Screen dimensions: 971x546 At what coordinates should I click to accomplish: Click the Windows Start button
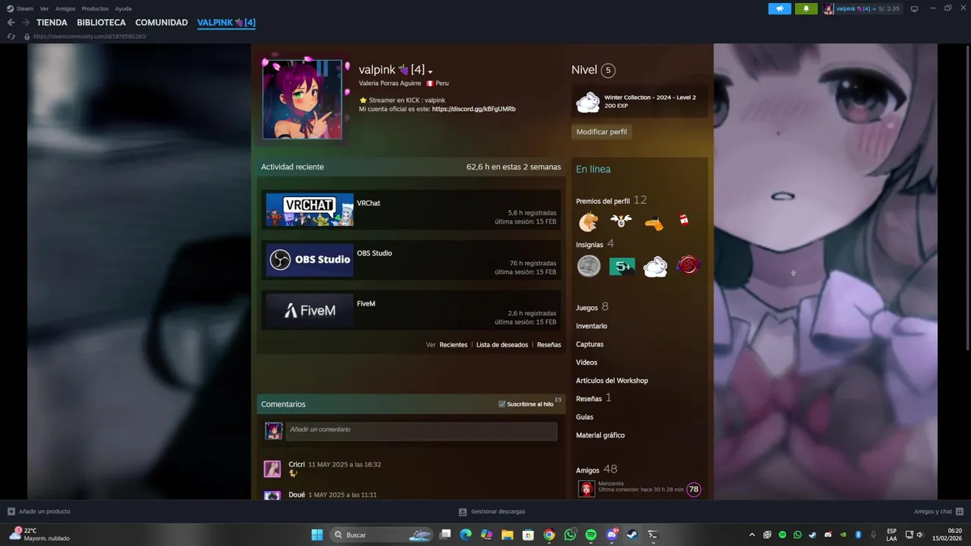coord(317,535)
